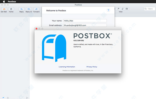This screenshot has width=156, height=99.
Task: Click the Reply All toolbar icon
Action: click(x=29, y=9)
